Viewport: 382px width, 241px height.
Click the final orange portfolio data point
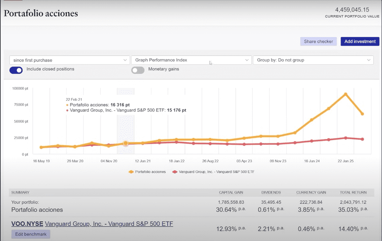pyautogui.click(x=362, y=114)
